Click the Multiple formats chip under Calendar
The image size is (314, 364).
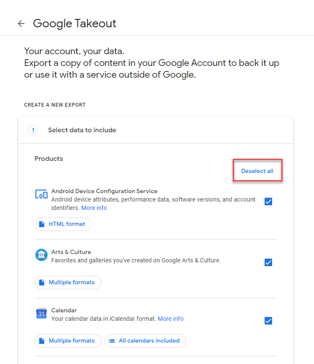click(x=68, y=340)
